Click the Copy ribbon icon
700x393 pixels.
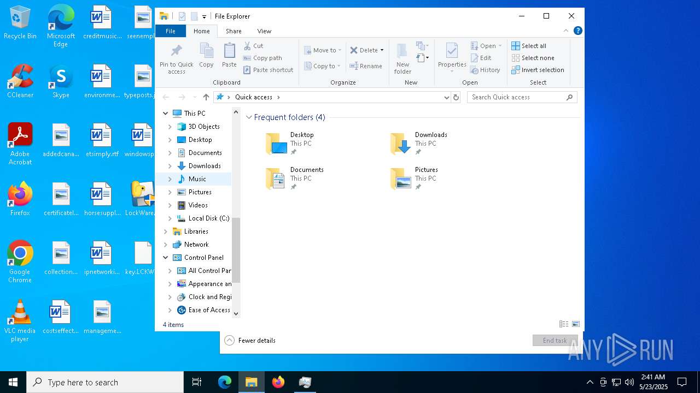(206, 56)
